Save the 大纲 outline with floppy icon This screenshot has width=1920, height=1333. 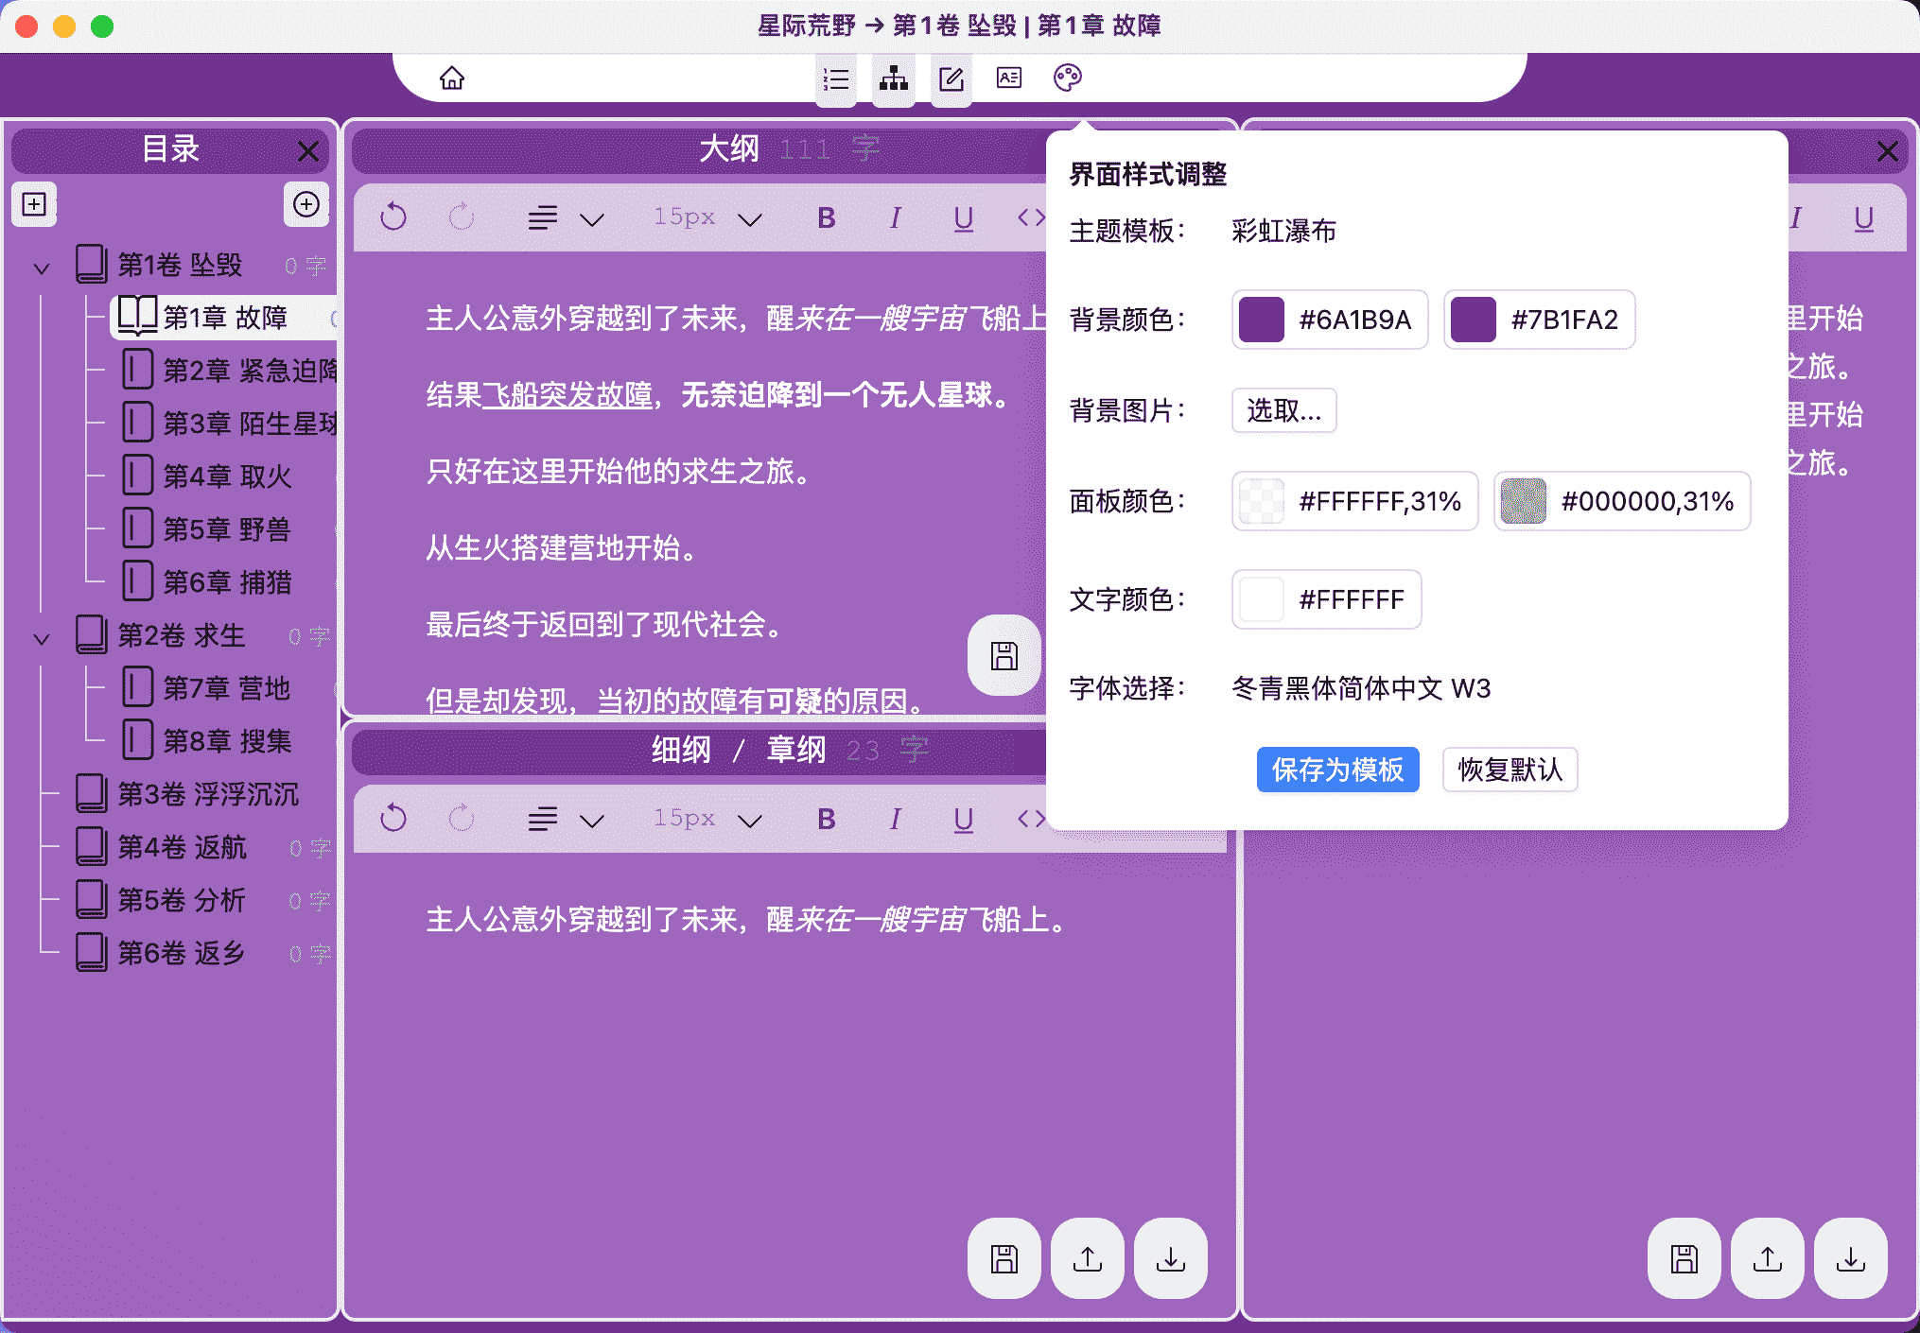(x=1004, y=655)
